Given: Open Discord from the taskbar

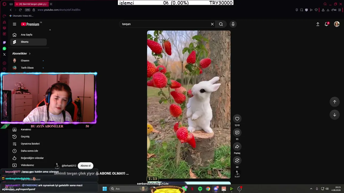Looking at the screenshot, I should [x=216, y=189].
